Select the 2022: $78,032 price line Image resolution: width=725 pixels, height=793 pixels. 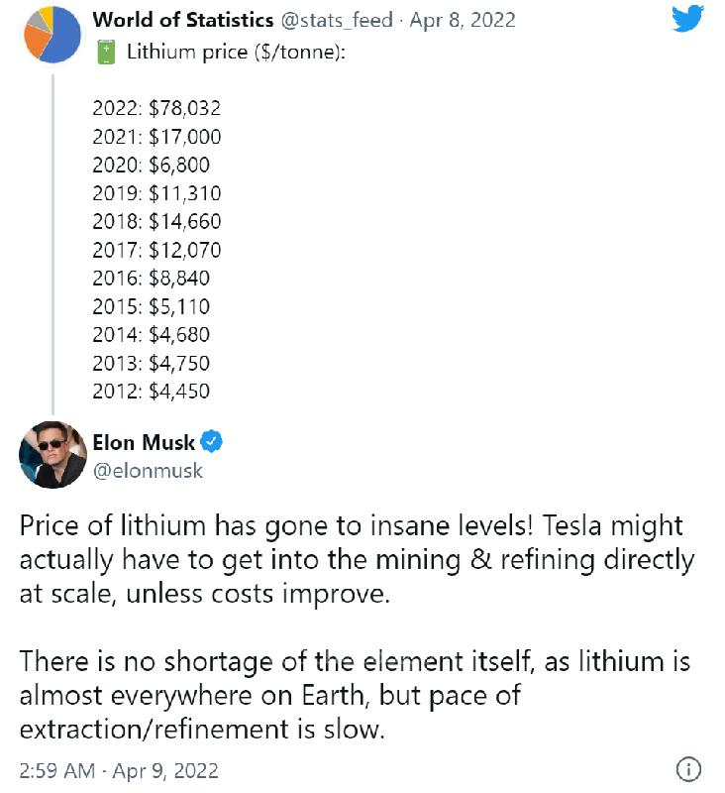pyautogui.click(x=155, y=108)
